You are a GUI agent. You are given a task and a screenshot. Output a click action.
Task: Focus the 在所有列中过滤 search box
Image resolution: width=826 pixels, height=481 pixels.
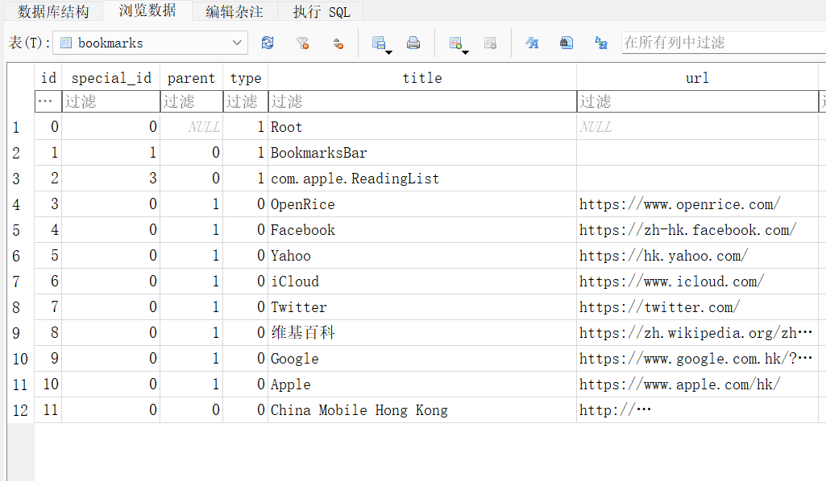pyautogui.click(x=724, y=43)
